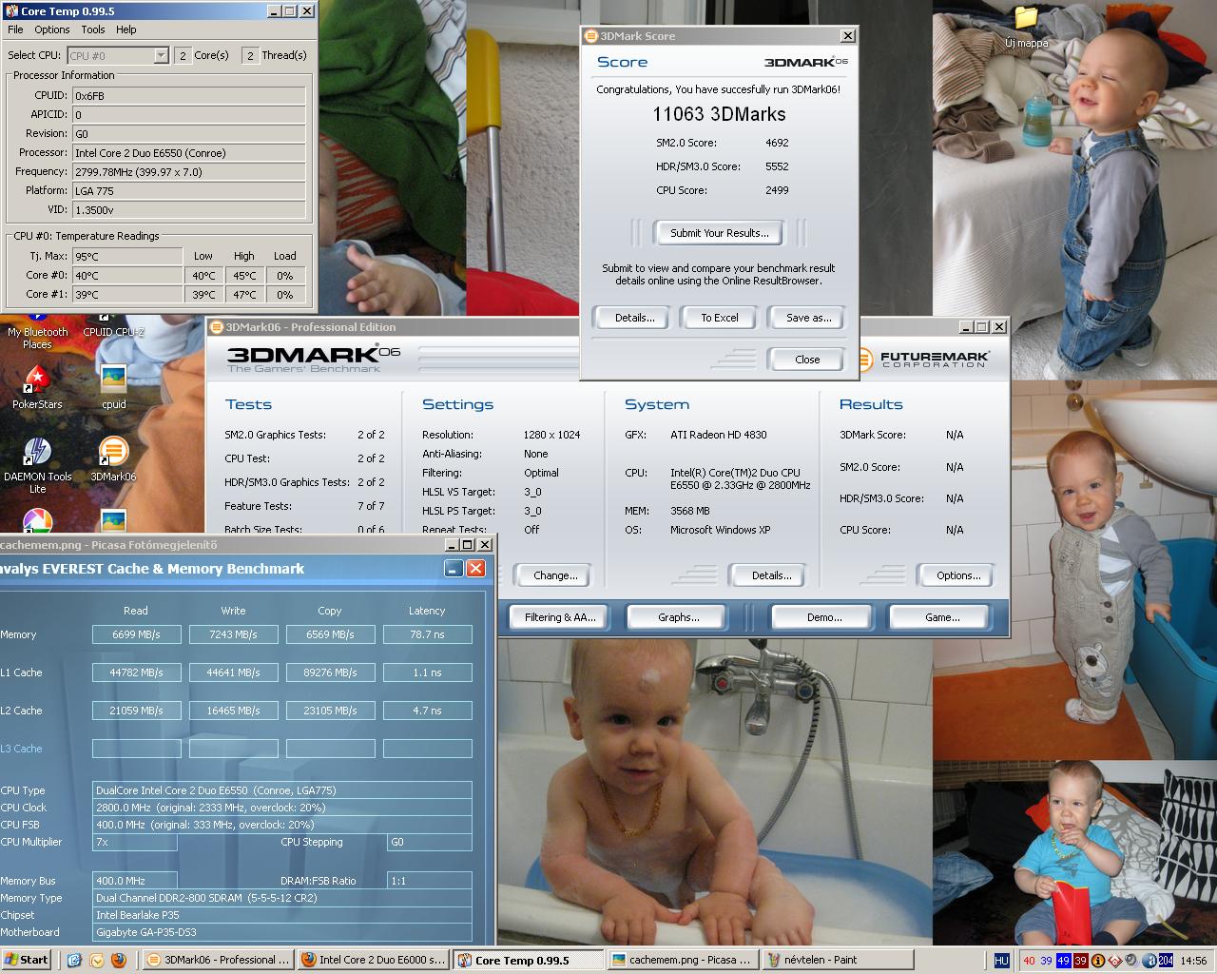Click the Save as button in 3DMark Score
Screen dimensions: 1217x974
(807, 318)
